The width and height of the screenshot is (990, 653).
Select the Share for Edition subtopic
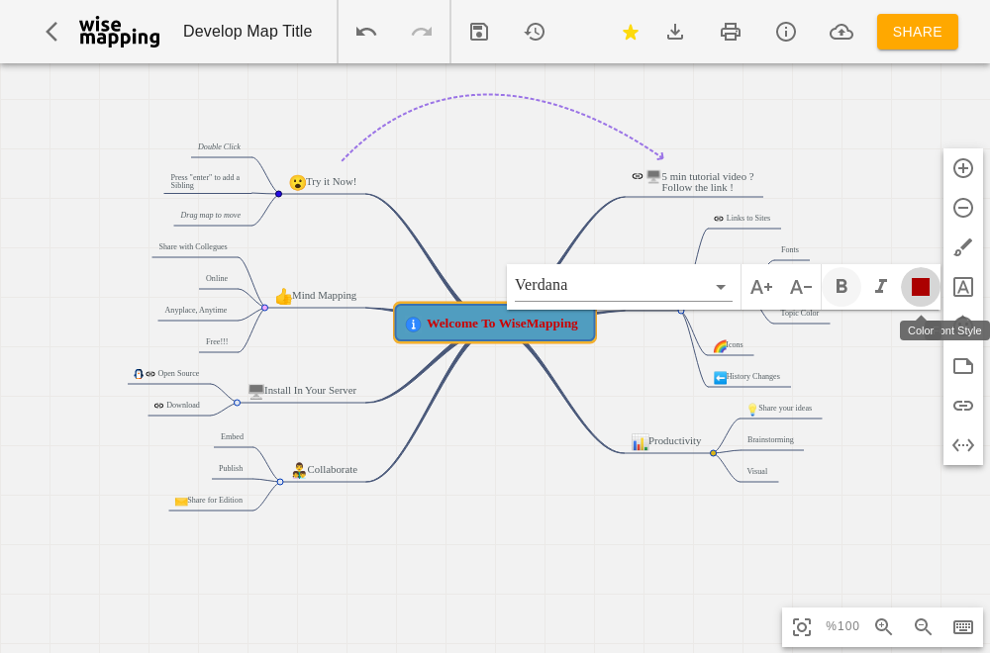215,500
